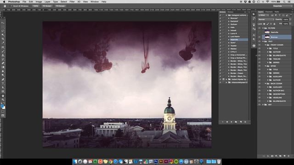Click the Actions play icon in collapsed dock

254,14
